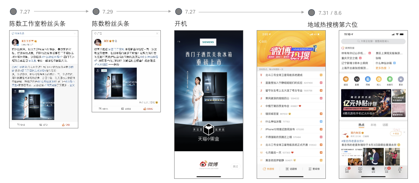419x183 pixels.
Task: Go to 微博 home in bottom nav
Action: pos(347,170)
